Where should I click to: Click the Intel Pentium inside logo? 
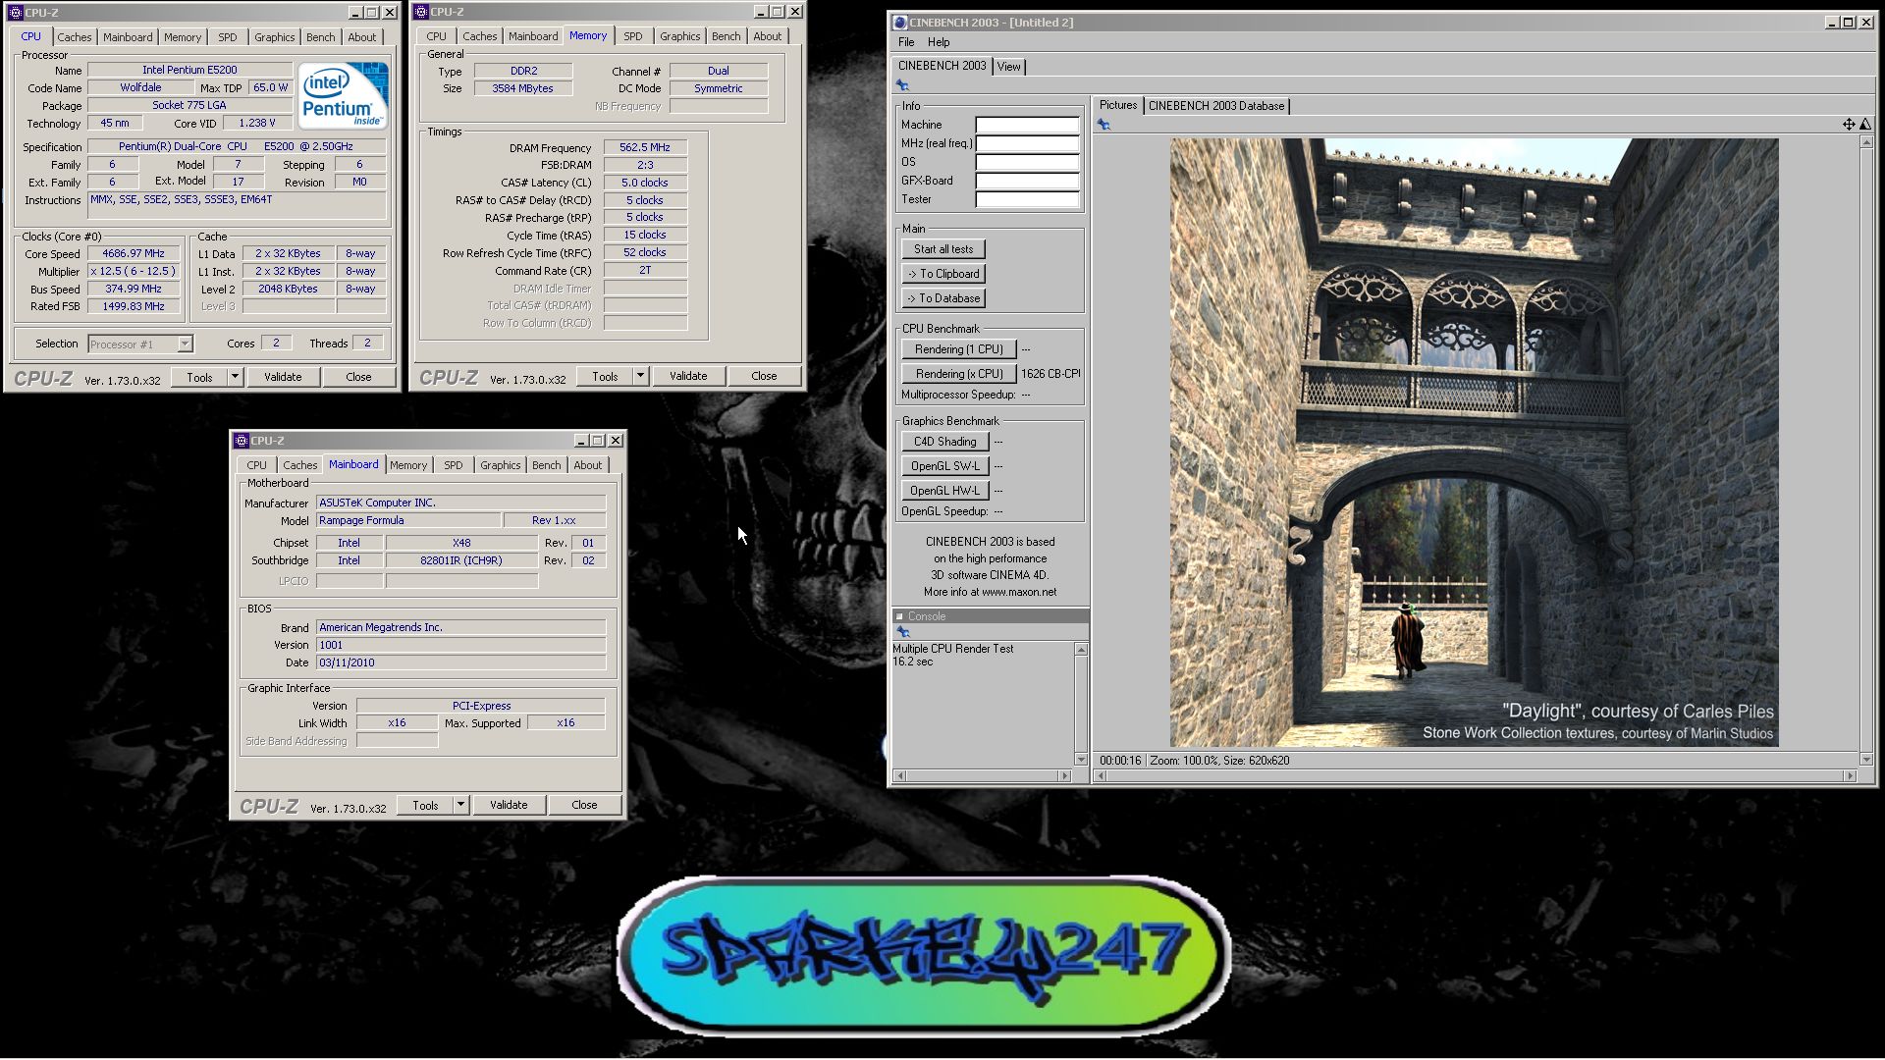[343, 95]
